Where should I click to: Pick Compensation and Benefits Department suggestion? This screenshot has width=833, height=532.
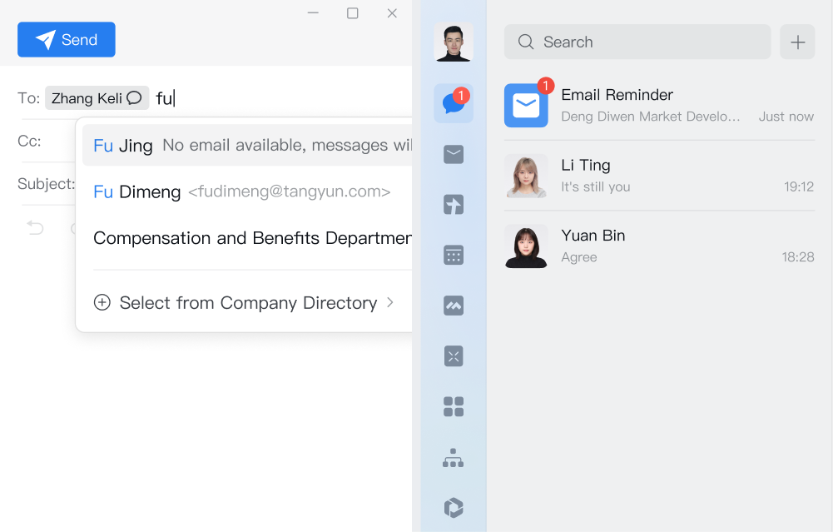(251, 238)
